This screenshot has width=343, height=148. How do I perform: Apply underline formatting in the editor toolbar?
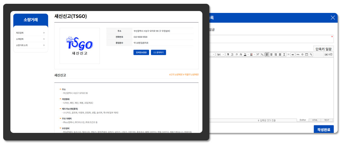tap(232, 54)
